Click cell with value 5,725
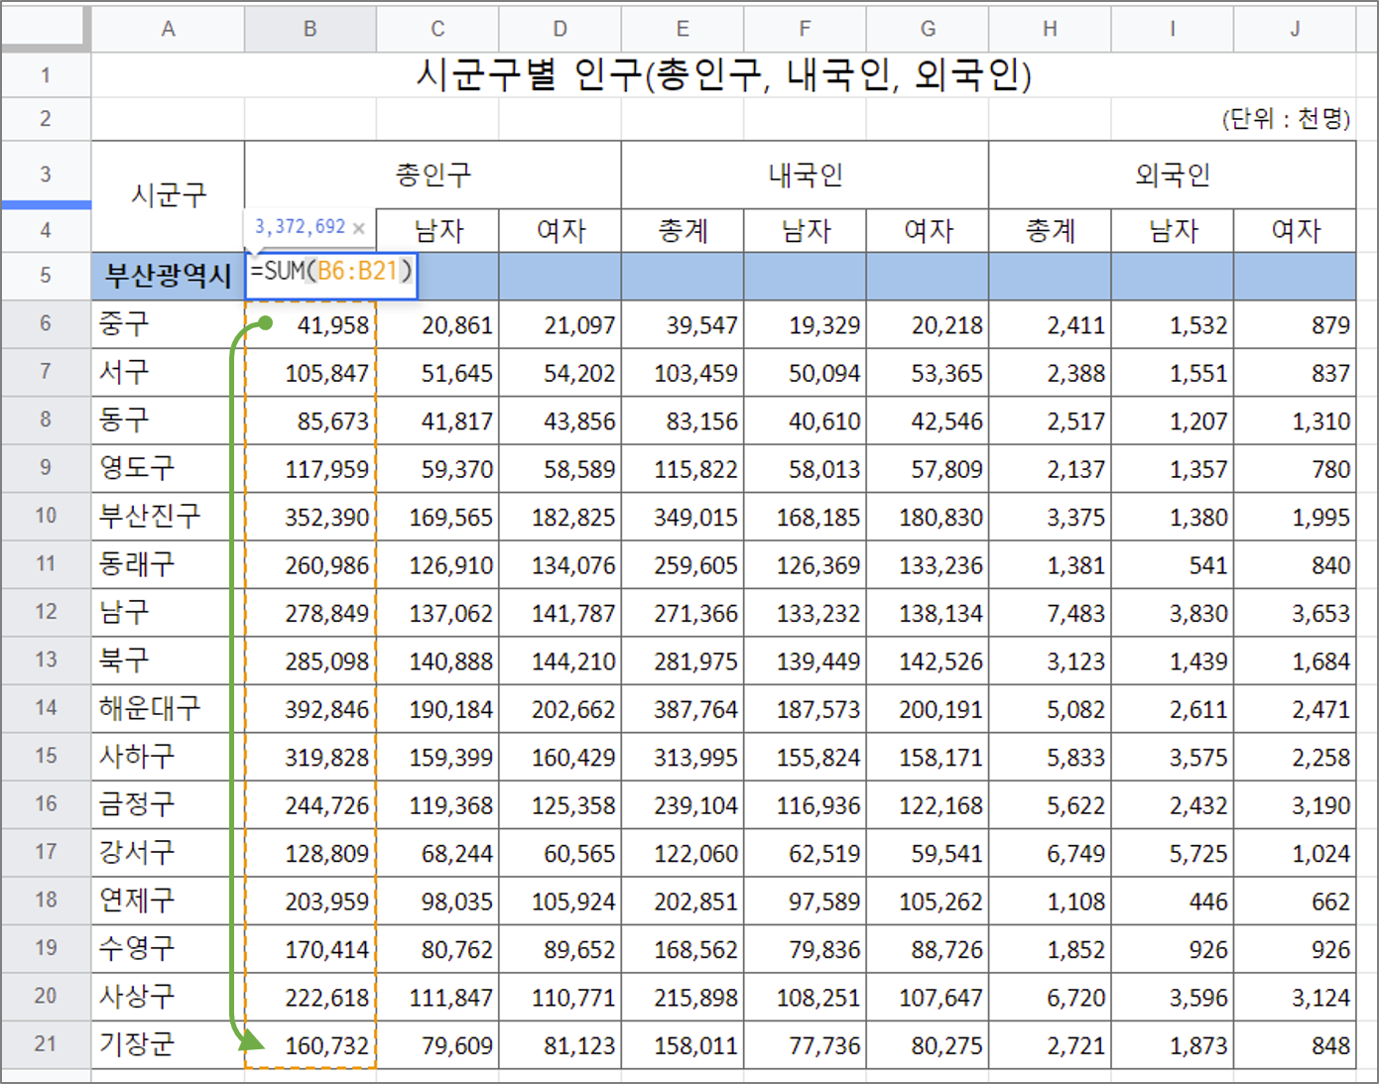Image resolution: width=1379 pixels, height=1084 pixels. [x=1173, y=852]
